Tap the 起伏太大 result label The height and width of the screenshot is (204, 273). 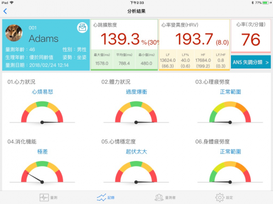(136, 152)
